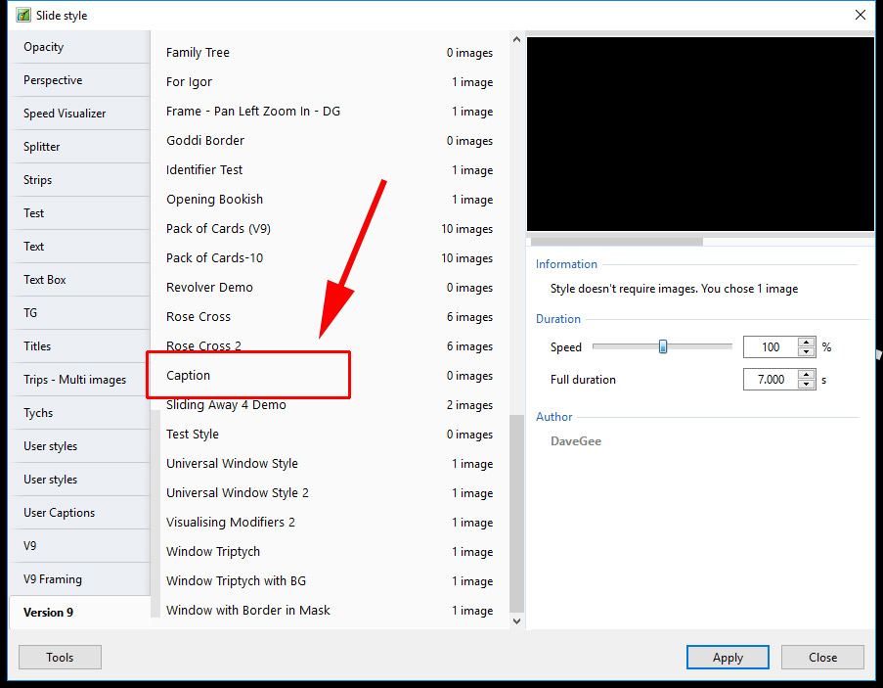Click the preview progress bar
The image size is (883, 688).
click(x=700, y=241)
